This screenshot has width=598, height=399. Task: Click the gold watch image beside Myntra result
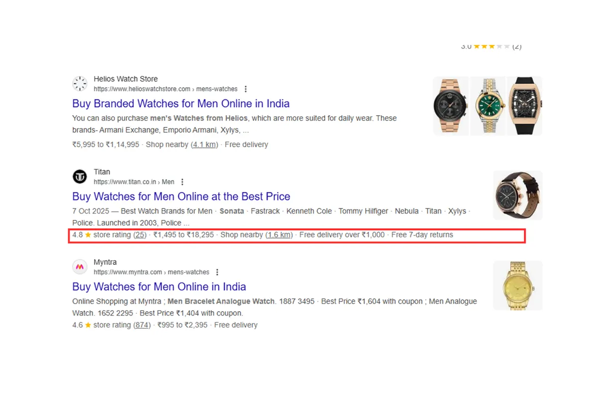pos(518,285)
